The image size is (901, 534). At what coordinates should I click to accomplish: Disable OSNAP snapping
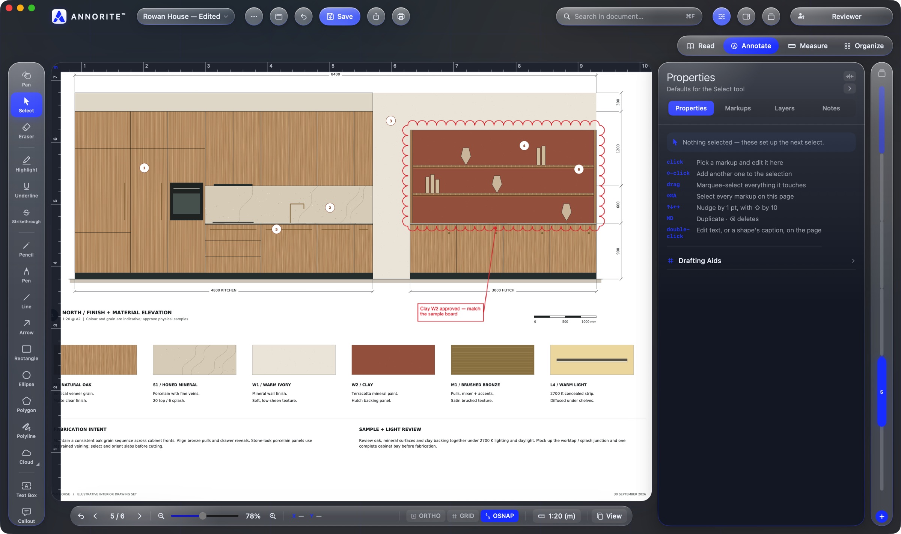pyautogui.click(x=499, y=516)
